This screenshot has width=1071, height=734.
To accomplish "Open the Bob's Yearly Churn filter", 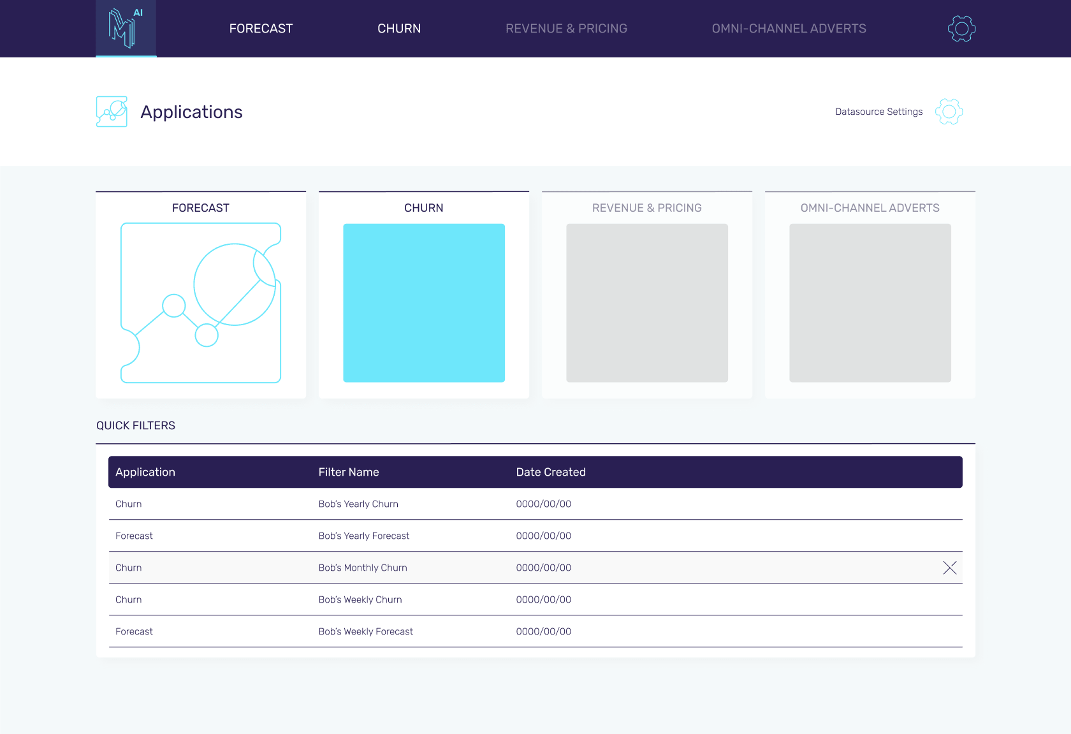I will (x=358, y=504).
